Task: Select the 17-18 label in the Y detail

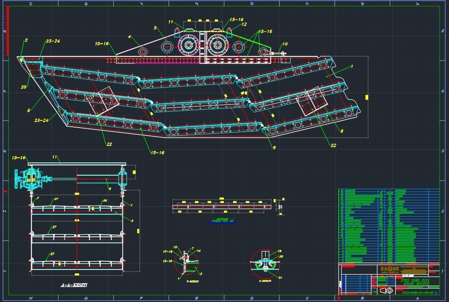Action: click(167, 252)
